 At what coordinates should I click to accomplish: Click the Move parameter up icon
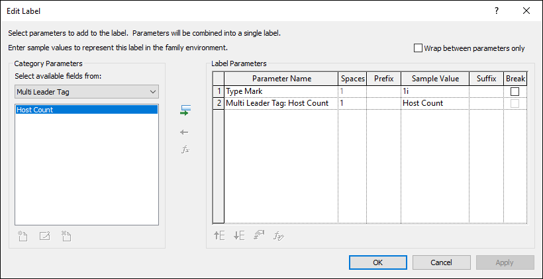(219, 235)
